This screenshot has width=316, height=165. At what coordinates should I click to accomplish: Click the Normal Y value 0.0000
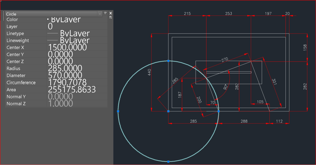[x=60, y=97]
